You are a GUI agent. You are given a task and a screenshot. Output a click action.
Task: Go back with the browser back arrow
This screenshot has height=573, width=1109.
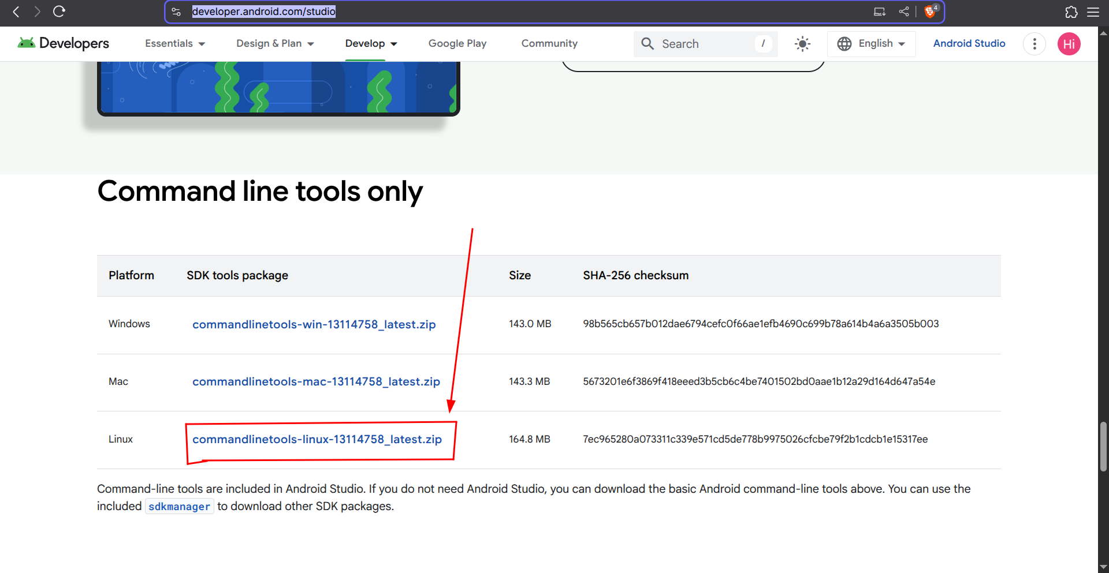(x=16, y=12)
